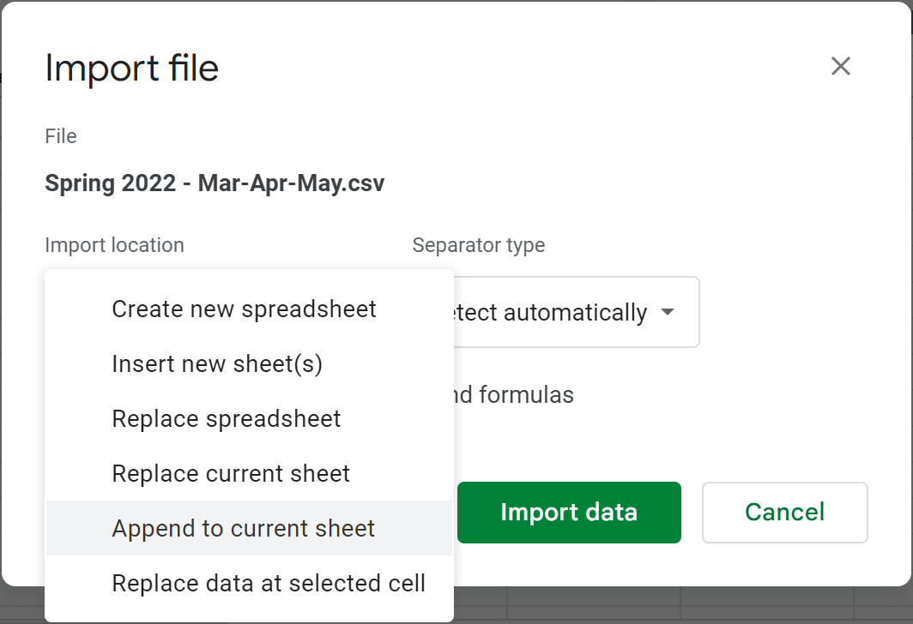Click the "Separator type" field label
This screenshot has width=913, height=624.
pyautogui.click(x=478, y=245)
